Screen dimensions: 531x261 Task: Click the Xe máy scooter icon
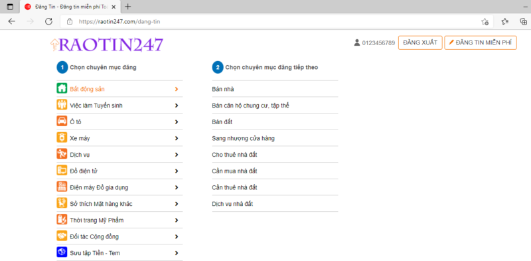coord(62,137)
